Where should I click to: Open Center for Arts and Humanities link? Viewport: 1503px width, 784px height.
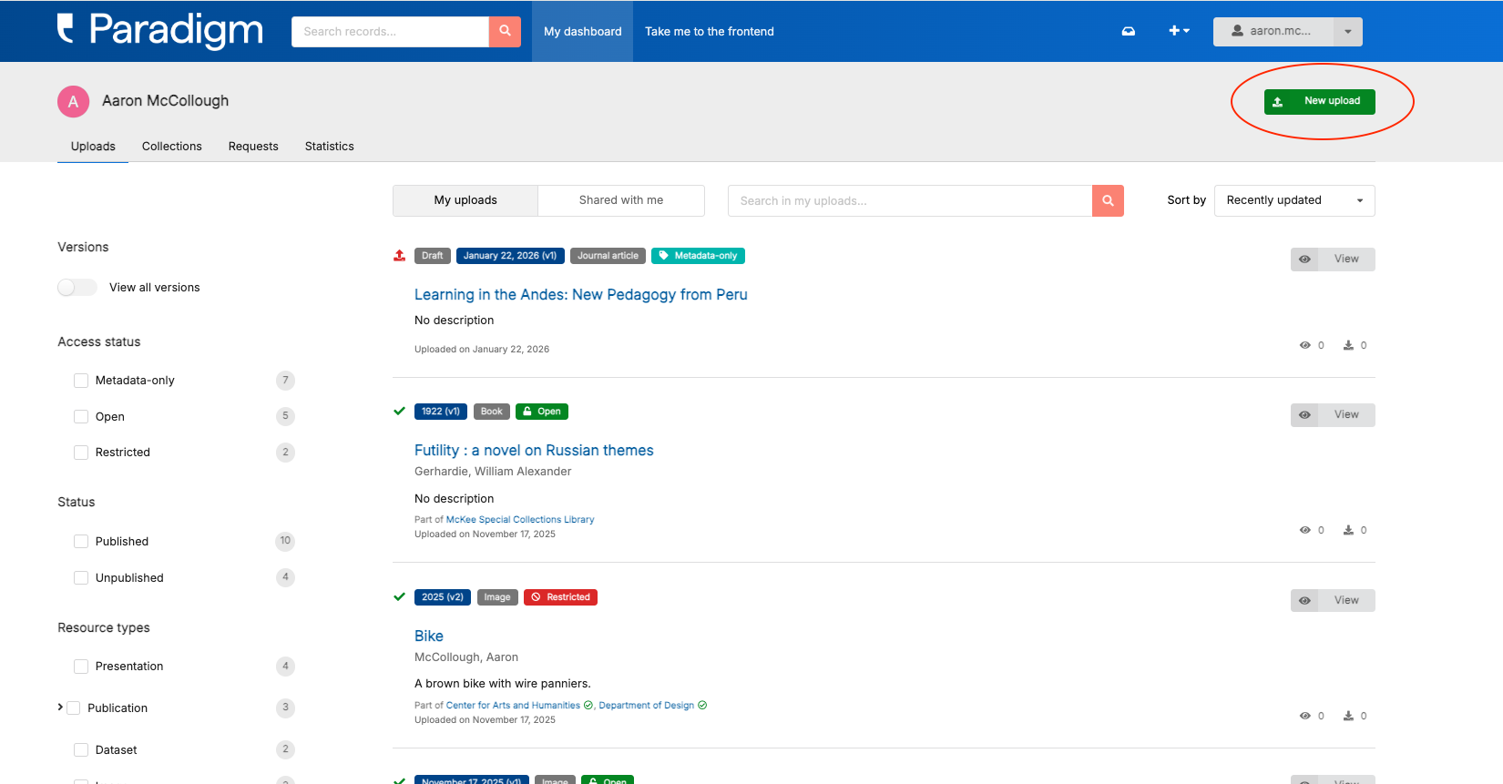coord(513,706)
